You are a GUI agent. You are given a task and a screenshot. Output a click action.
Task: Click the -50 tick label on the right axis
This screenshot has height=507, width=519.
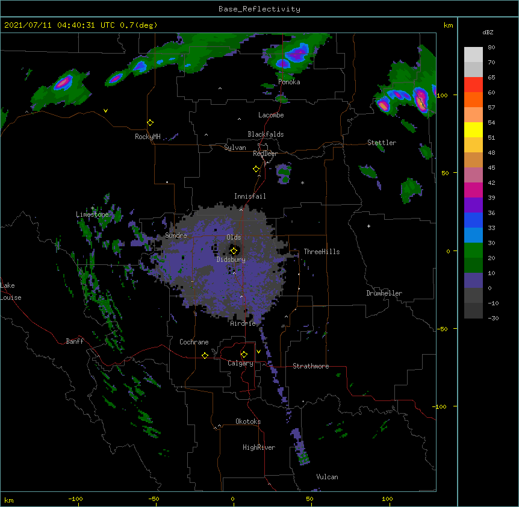[441, 329]
